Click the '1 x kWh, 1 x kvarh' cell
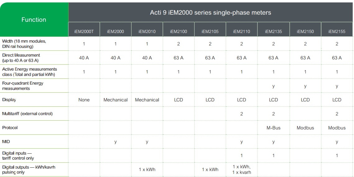 tap(241, 170)
